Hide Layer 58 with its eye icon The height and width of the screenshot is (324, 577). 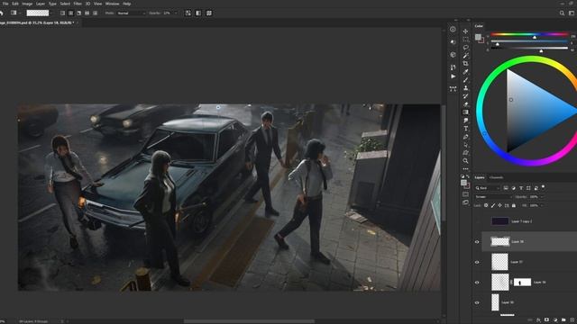pyautogui.click(x=477, y=242)
